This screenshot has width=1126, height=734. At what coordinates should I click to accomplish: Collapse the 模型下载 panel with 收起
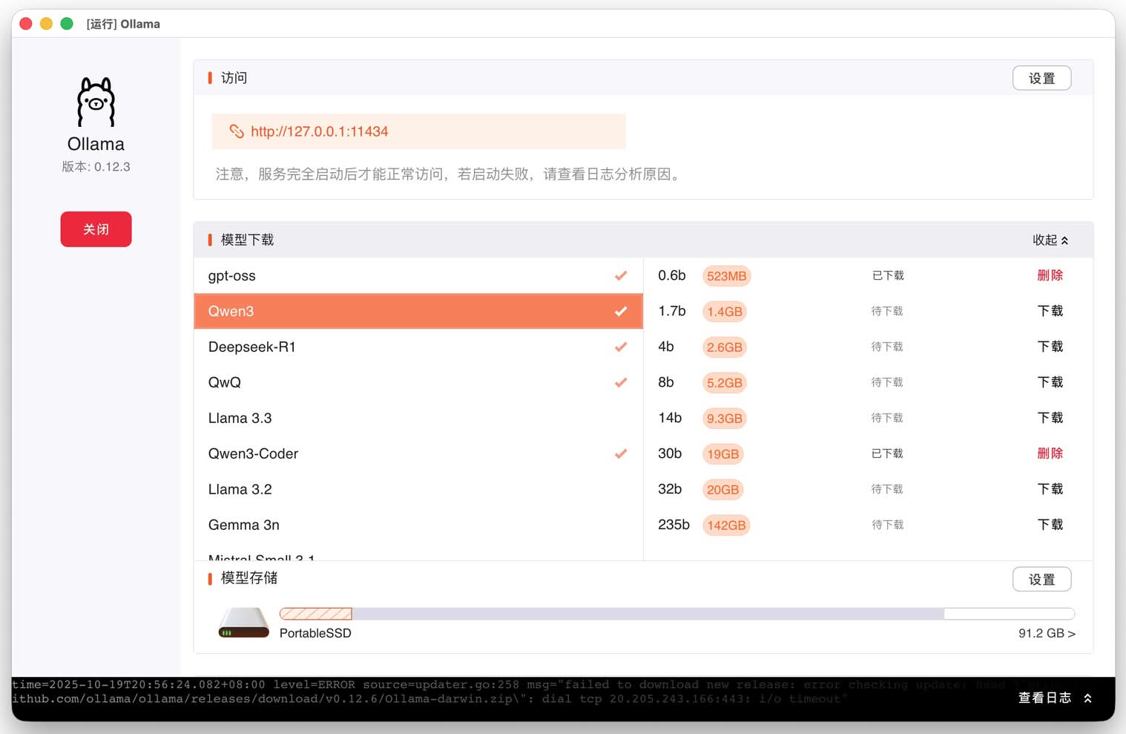[1050, 240]
